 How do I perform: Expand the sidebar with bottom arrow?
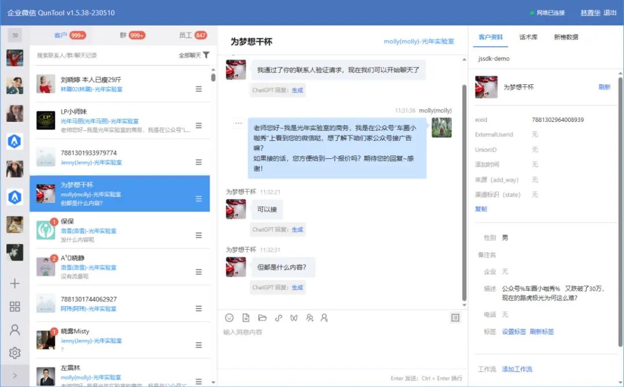pos(14,375)
